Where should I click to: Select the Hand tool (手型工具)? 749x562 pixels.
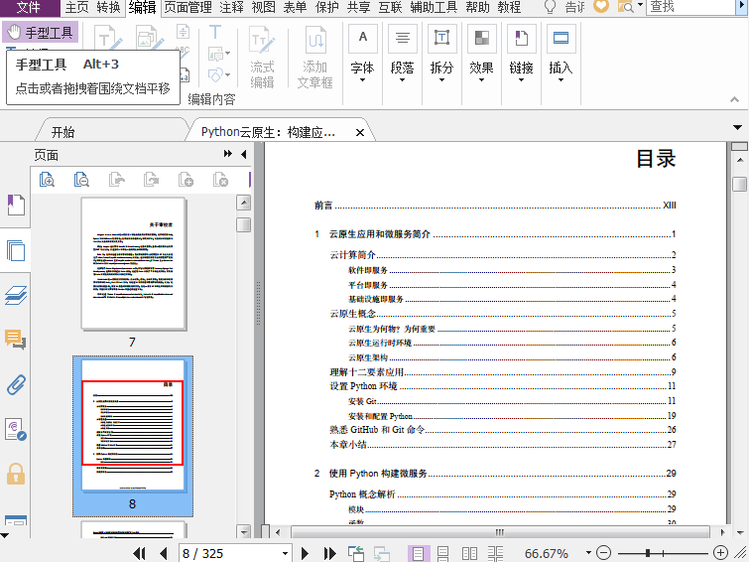click(41, 32)
